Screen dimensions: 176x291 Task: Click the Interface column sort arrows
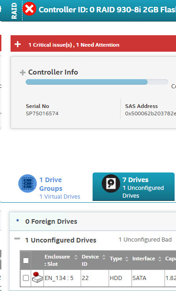coord(159,259)
